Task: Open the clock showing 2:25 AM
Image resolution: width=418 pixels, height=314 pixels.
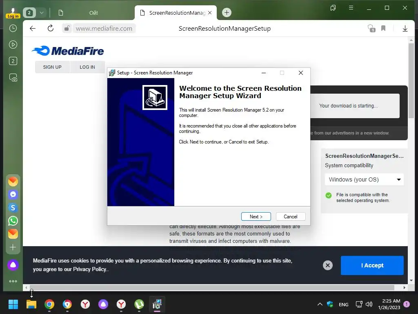Action: coord(389,304)
